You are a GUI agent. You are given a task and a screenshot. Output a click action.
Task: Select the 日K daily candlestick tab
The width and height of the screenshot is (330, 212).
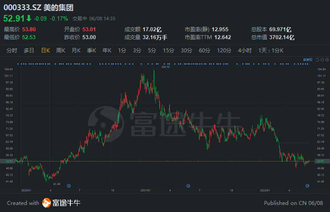[x=45, y=51]
